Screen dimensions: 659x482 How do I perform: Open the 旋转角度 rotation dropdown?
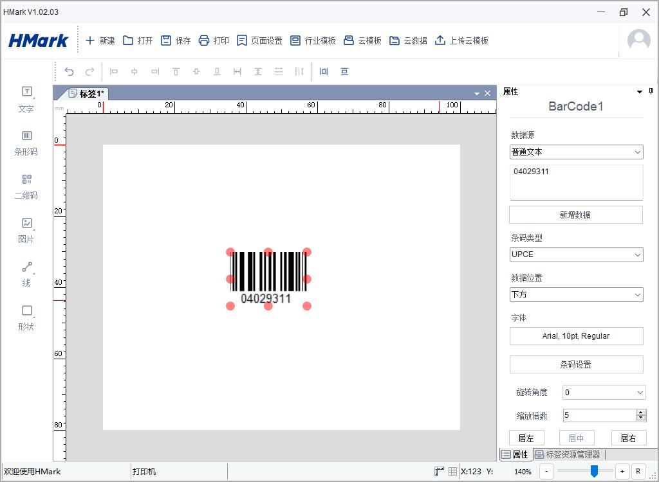[x=604, y=393]
